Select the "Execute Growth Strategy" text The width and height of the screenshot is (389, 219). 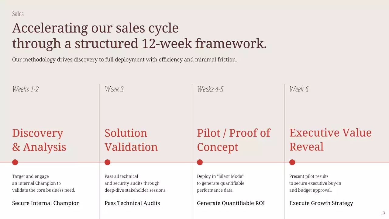pyautogui.click(x=321, y=203)
